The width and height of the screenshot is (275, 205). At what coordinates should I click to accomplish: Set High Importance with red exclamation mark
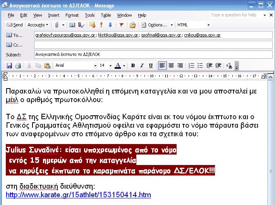101,25
